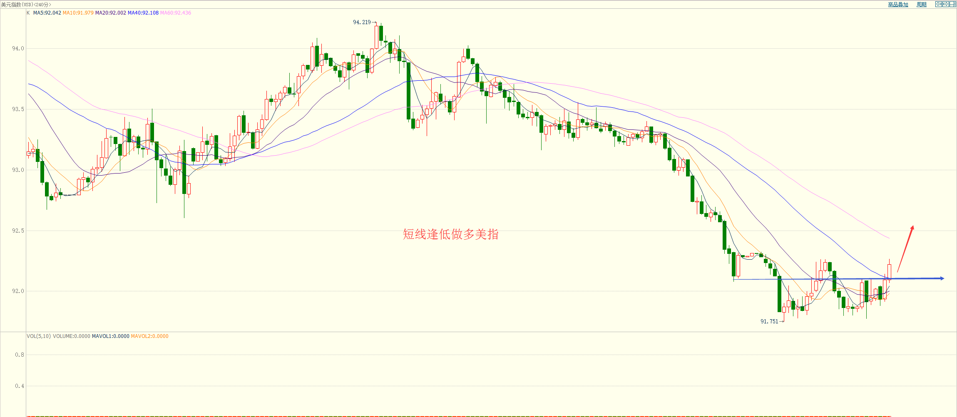Viewport: 957px width, 417px height.
Task: Click the MAVOL1:0.0000 value
Action: click(x=111, y=336)
